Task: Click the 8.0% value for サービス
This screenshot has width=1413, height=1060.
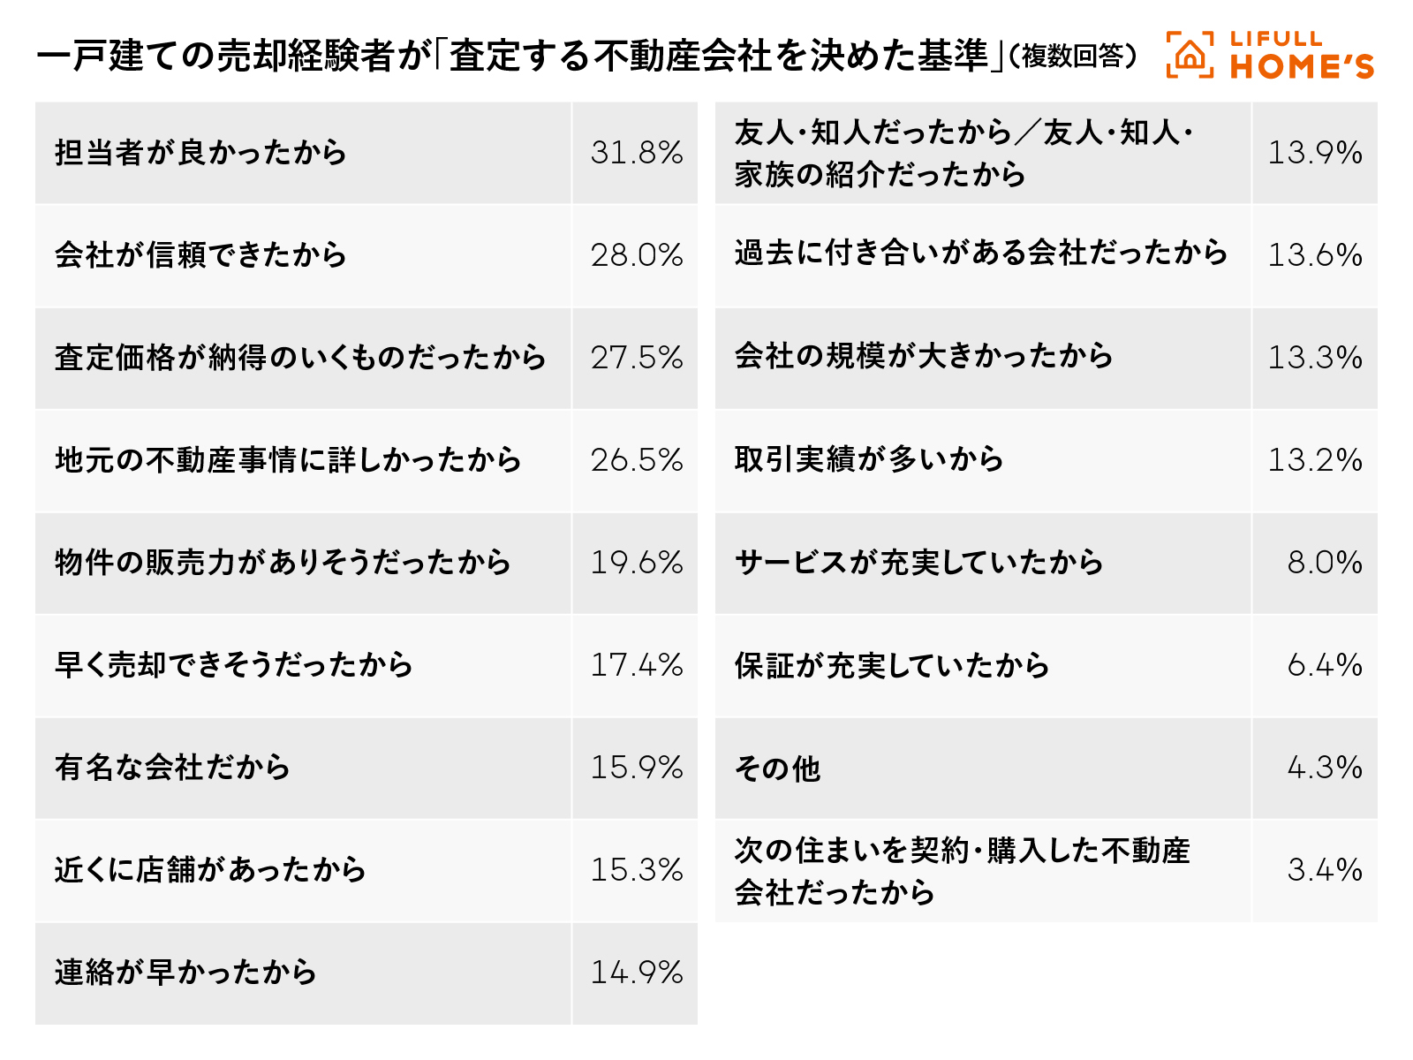Action: (1324, 563)
